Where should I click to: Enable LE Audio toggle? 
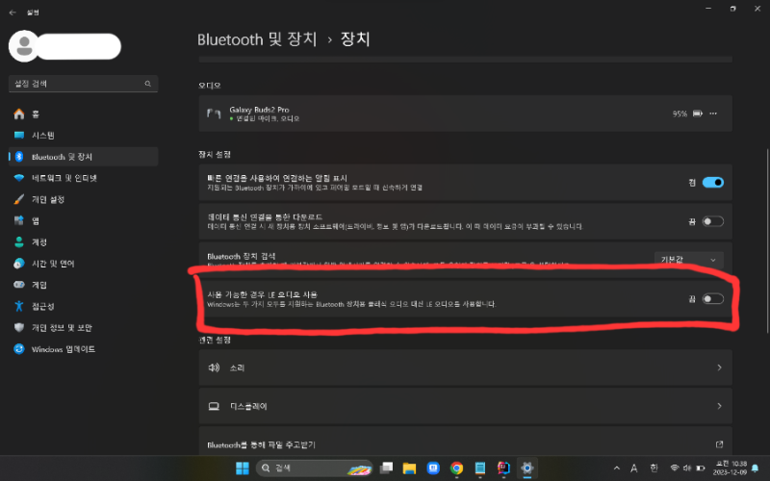(x=712, y=299)
